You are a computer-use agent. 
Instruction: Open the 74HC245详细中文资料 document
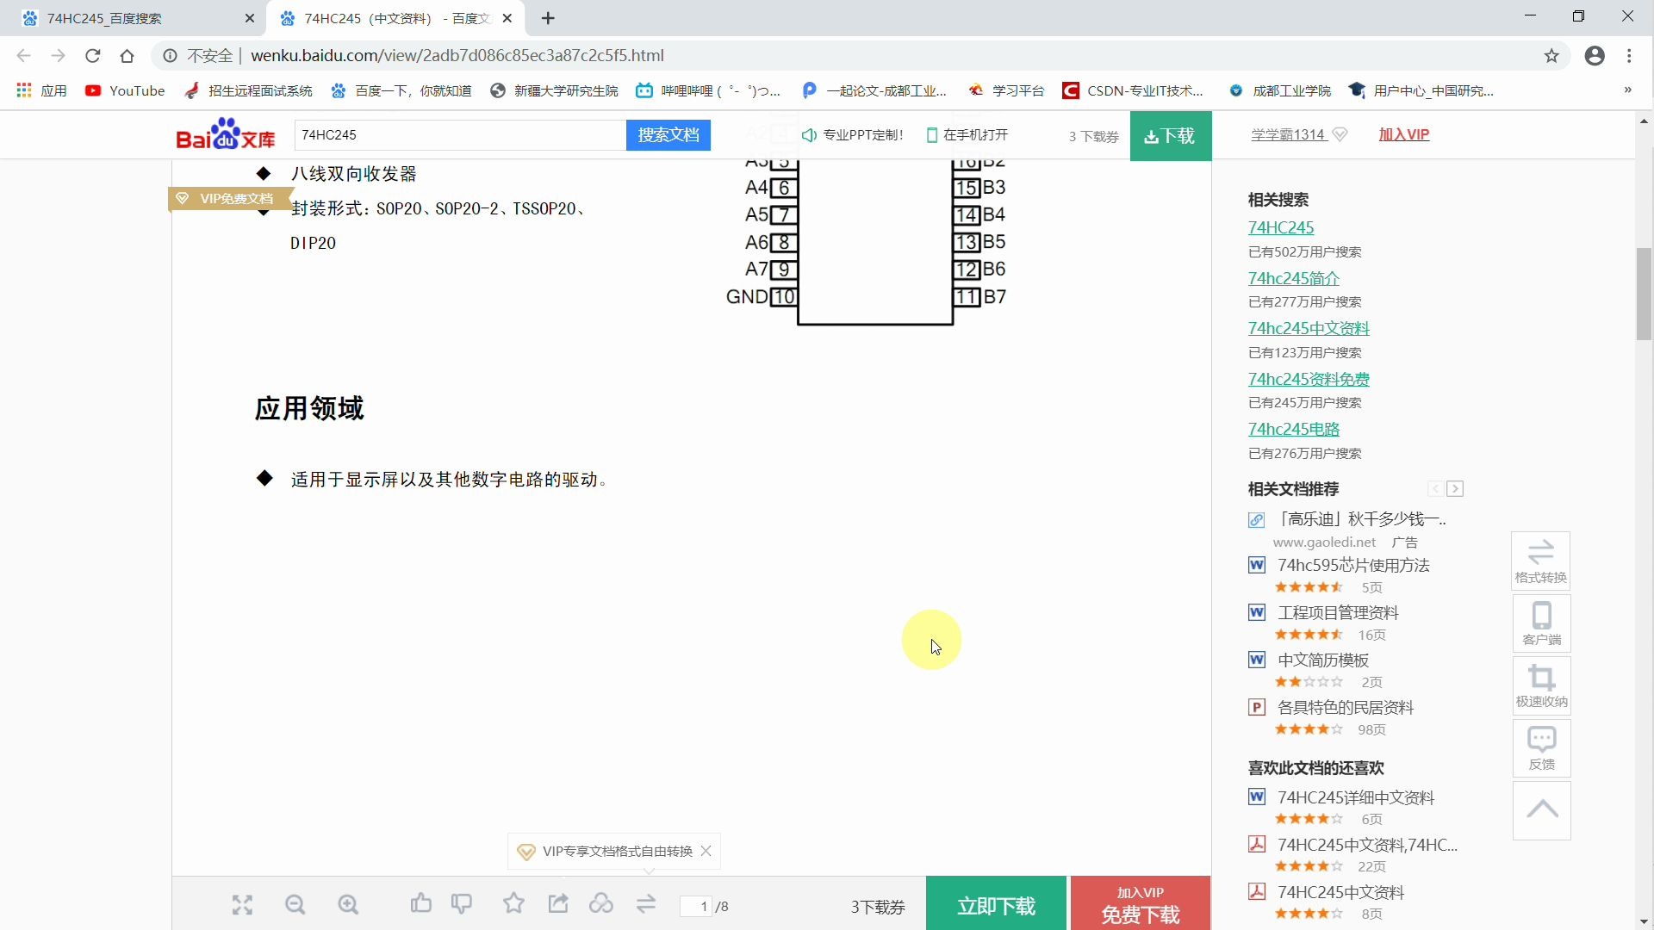(1356, 797)
